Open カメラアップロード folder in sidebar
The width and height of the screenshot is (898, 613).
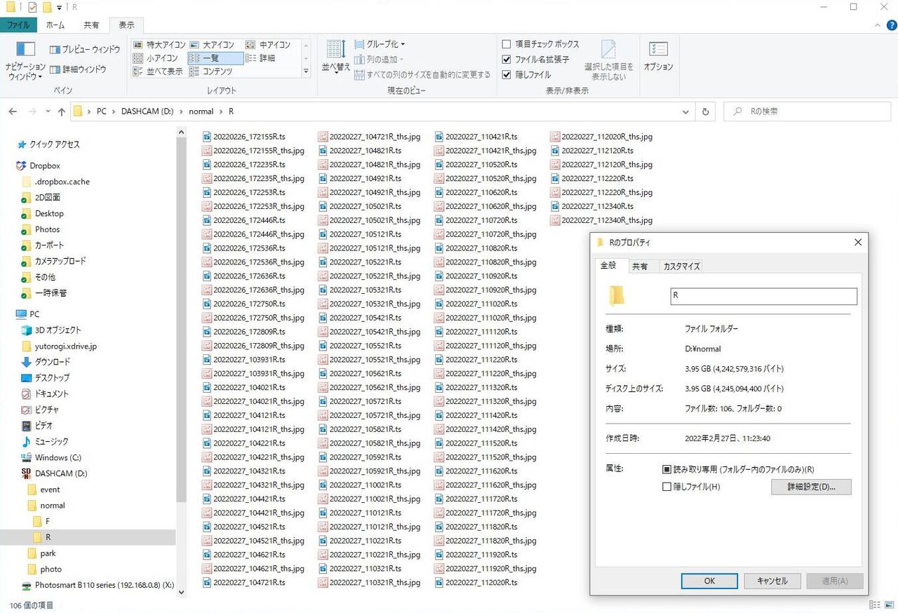[x=60, y=261]
